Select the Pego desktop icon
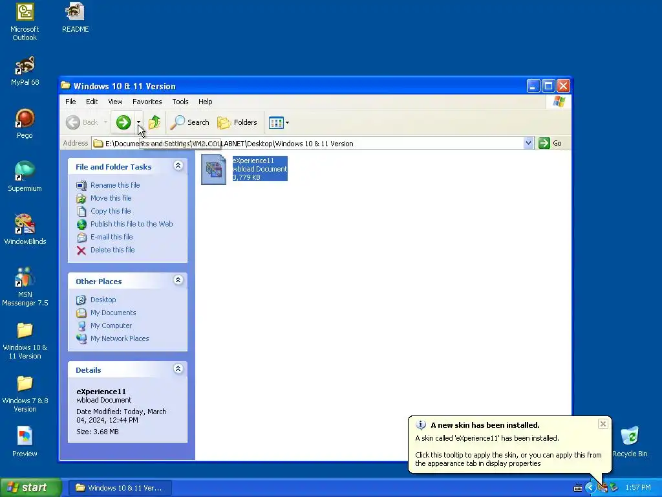This screenshot has height=497, width=662. pos(25,124)
